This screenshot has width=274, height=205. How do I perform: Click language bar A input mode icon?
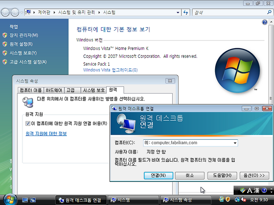point(249,191)
